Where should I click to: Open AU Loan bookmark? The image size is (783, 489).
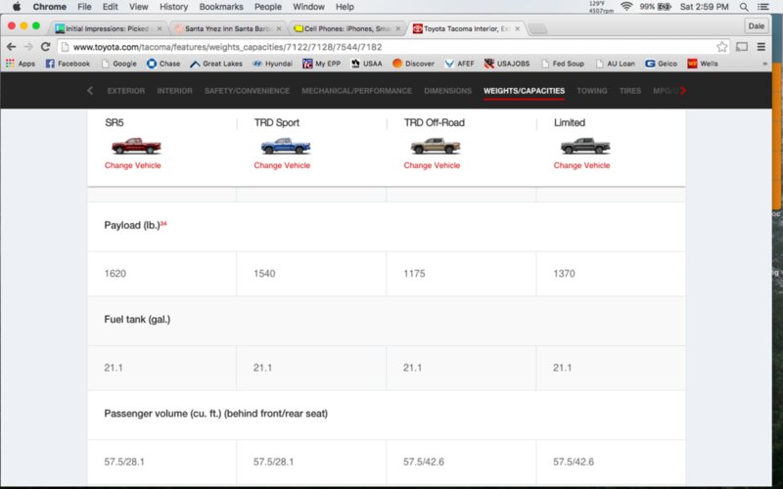616,64
